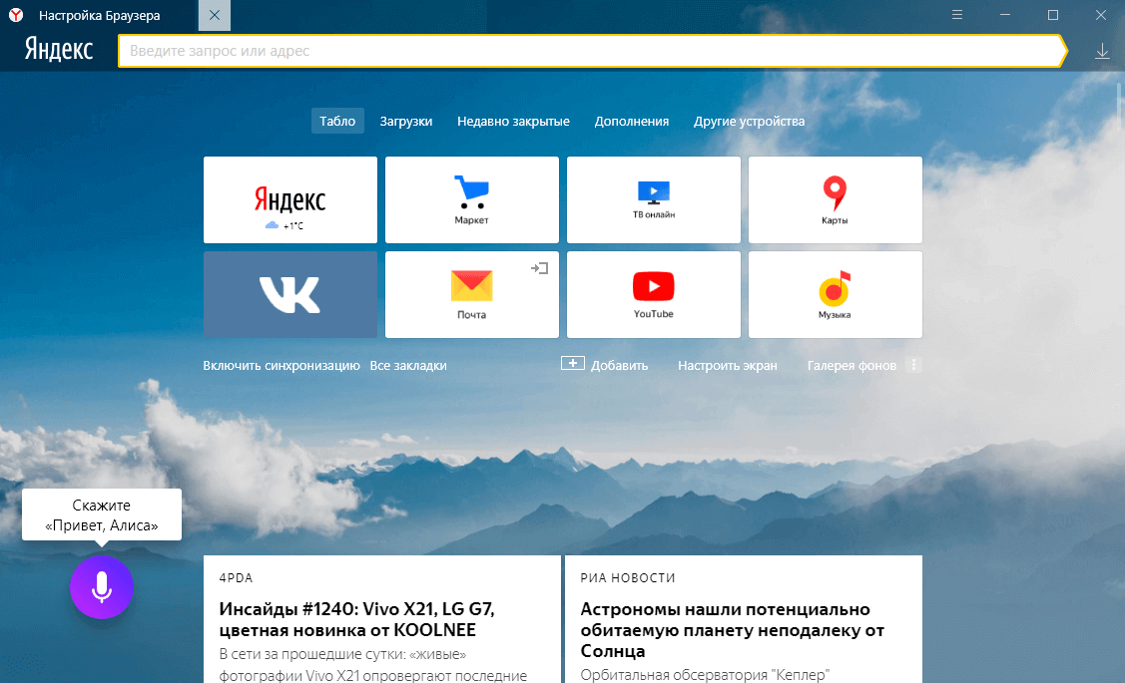Image resolution: width=1125 pixels, height=683 pixels.
Task: Close the Настройка Браузера tab
Action: [215, 16]
